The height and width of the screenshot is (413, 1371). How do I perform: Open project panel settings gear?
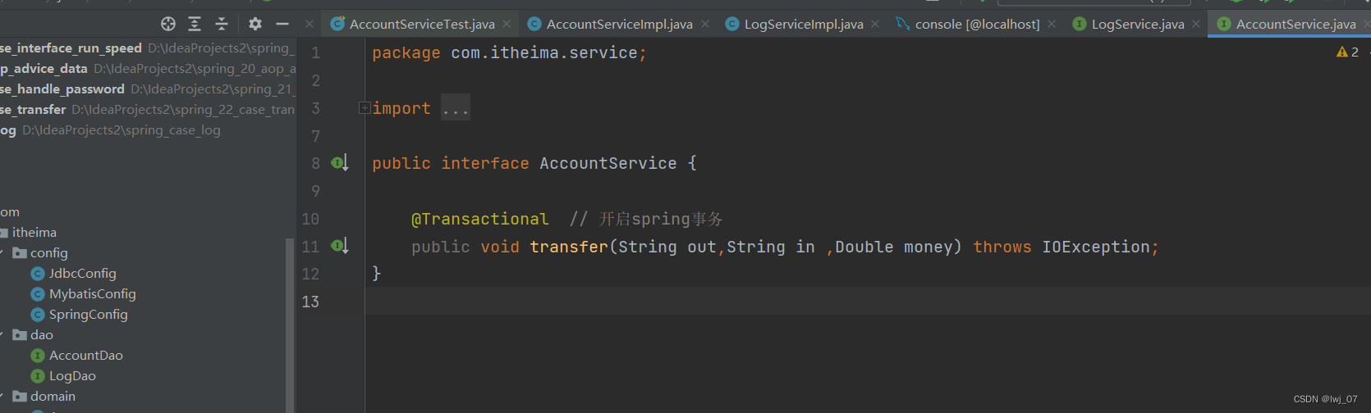255,24
